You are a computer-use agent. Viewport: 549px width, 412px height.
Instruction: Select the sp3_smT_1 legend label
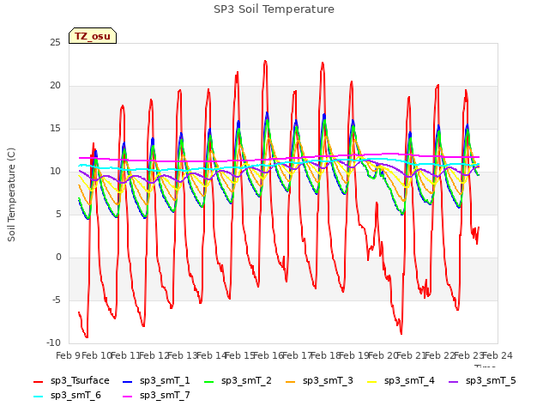pos(165,381)
